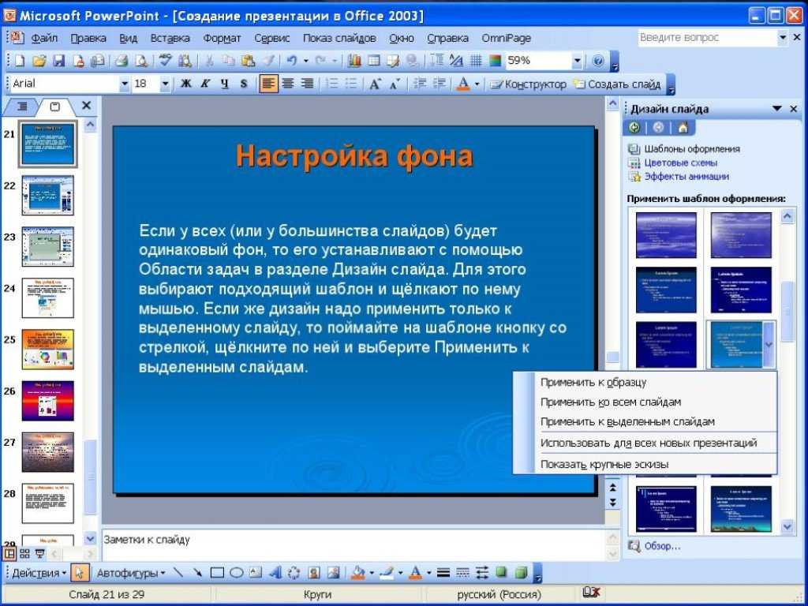The image size is (808, 606).
Task: Open the shadow style options
Action: click(501, 573)
